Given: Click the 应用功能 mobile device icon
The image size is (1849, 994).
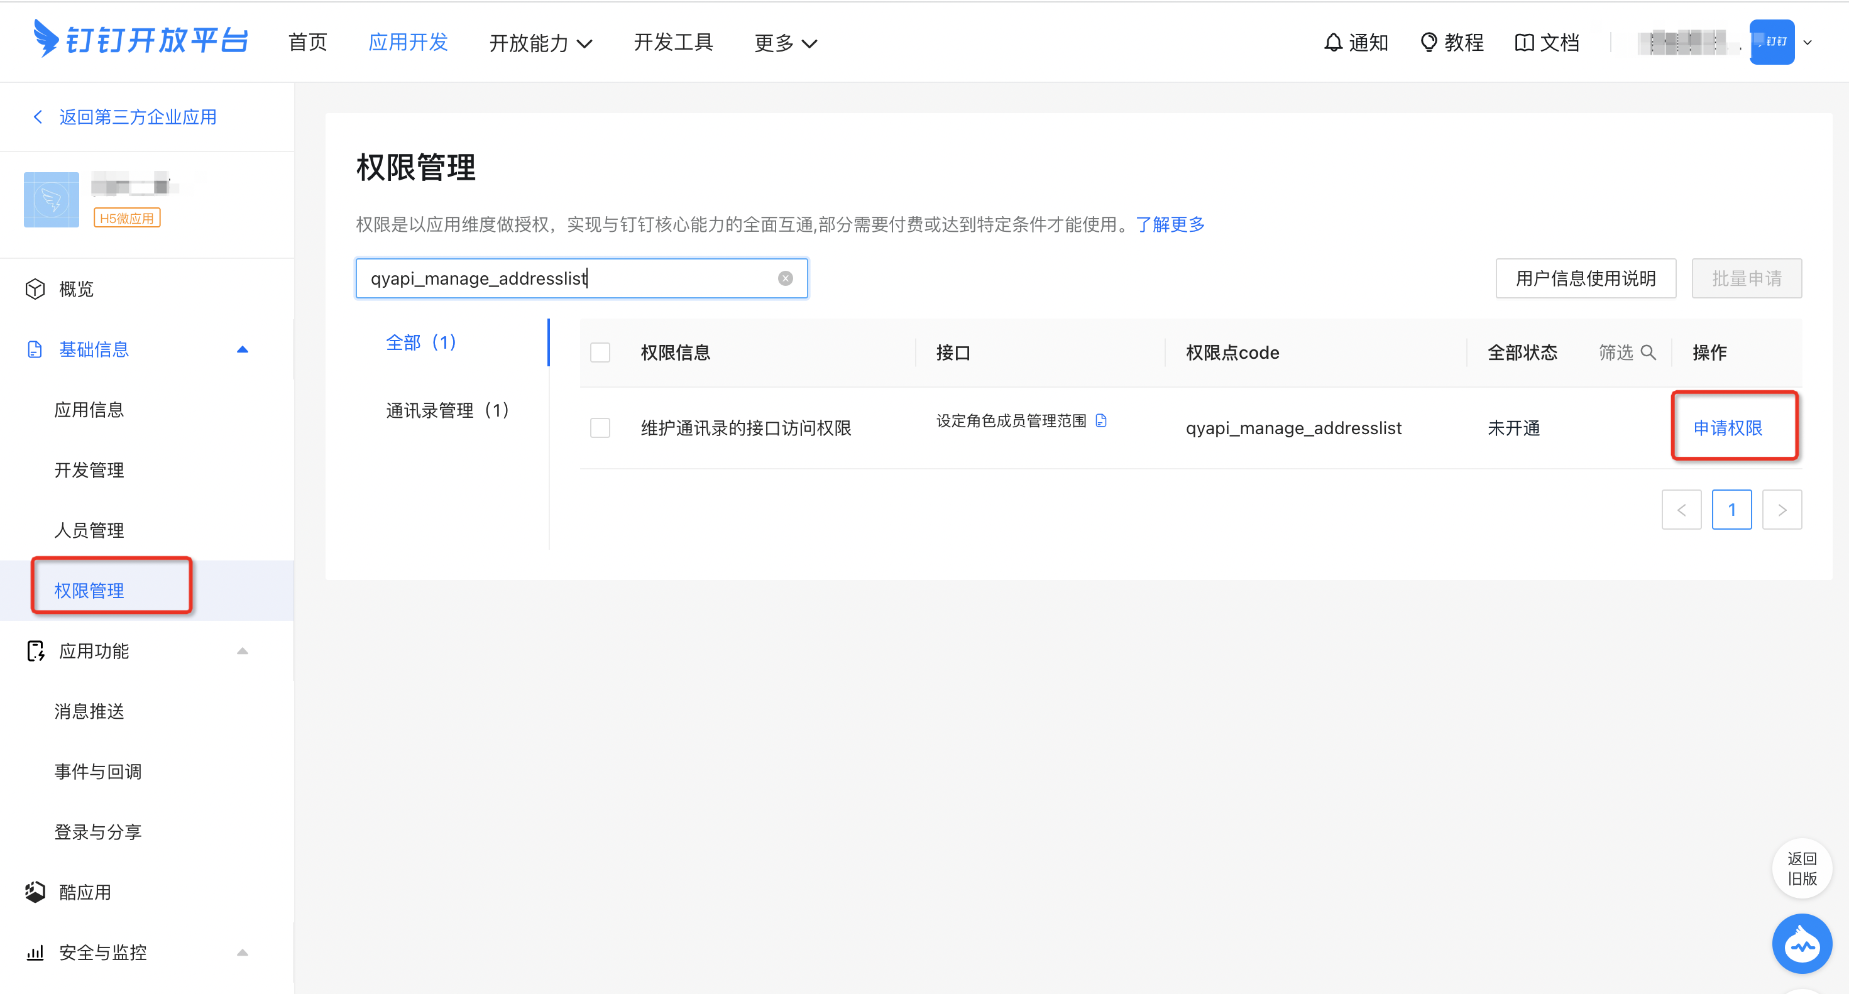Looking at the screenshot, I should pyautogui.click(x=32, y=651).
